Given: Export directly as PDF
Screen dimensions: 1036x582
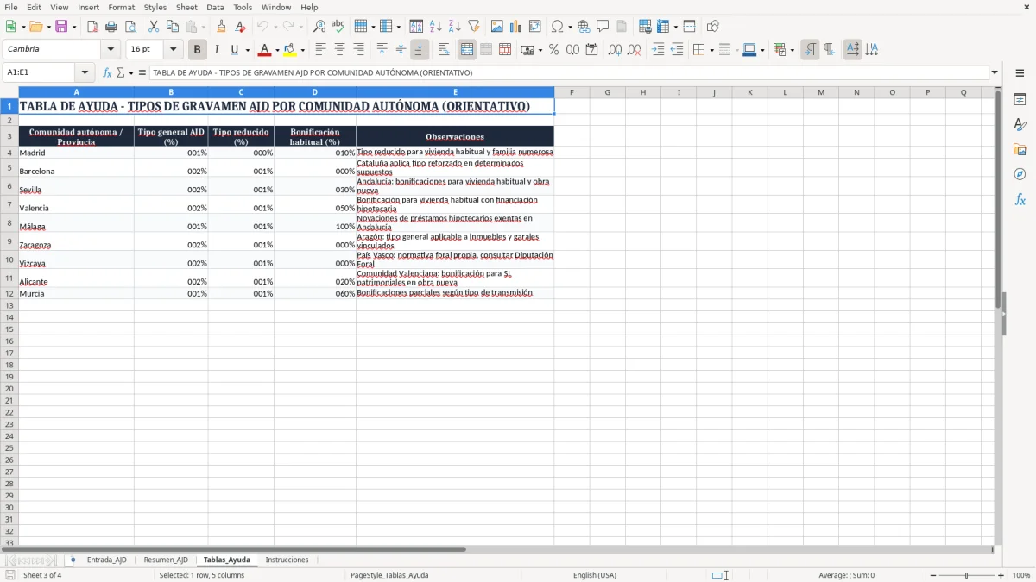Looking at the screenshot, I should (92, 27).
